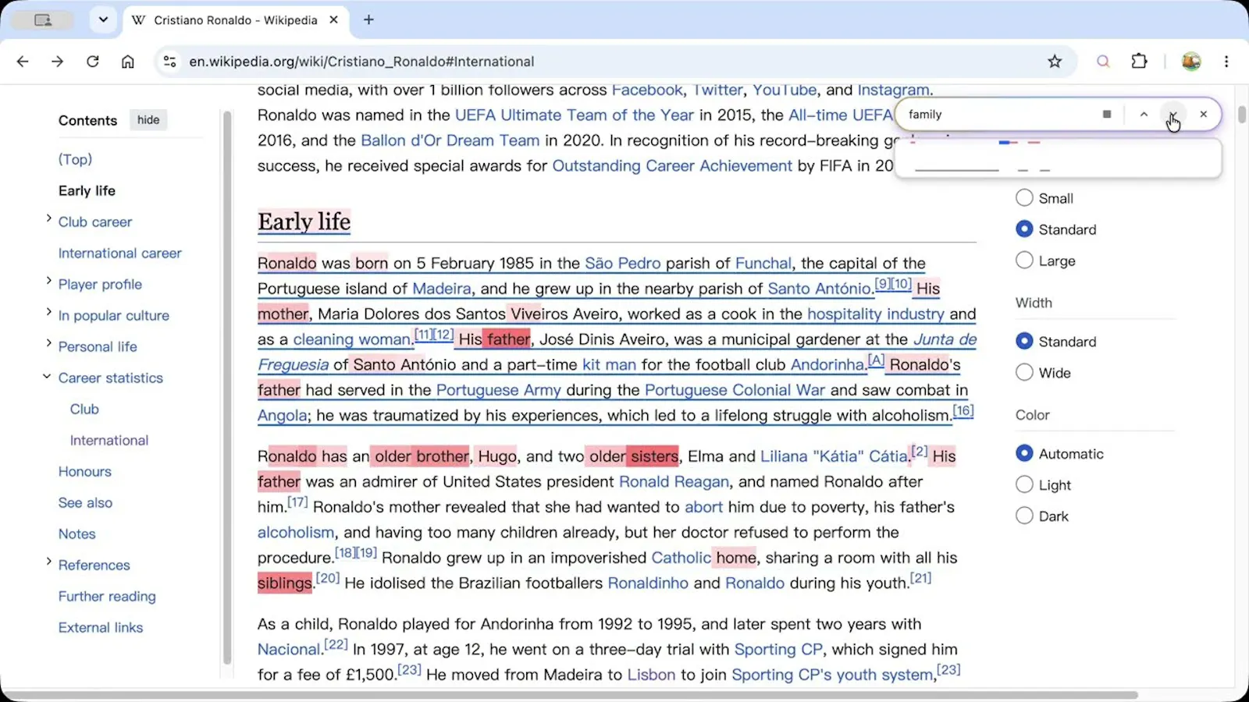The width and height of the screenshot is (1249, 702).
Task: Click the contents sidebar vertical scrollbar
Action: point(227,386)
